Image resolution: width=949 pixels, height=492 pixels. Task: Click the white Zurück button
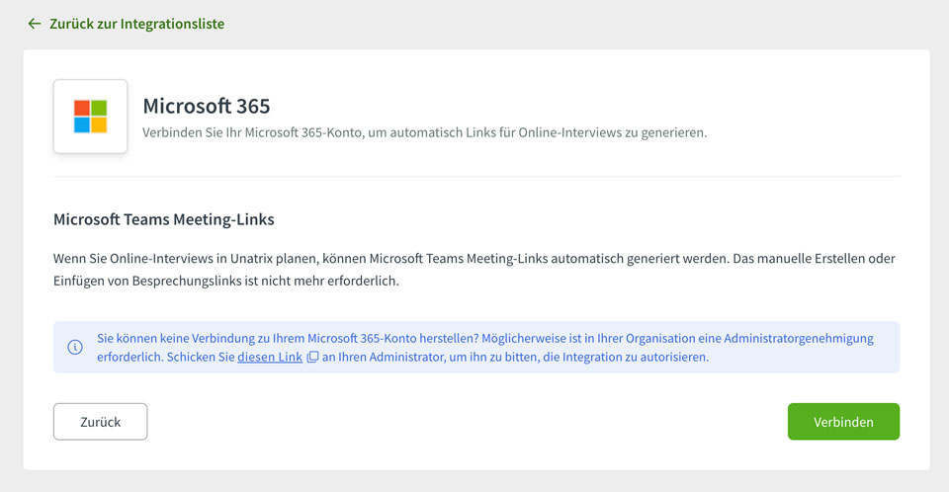pyautogui.click(x=101, y=422)
